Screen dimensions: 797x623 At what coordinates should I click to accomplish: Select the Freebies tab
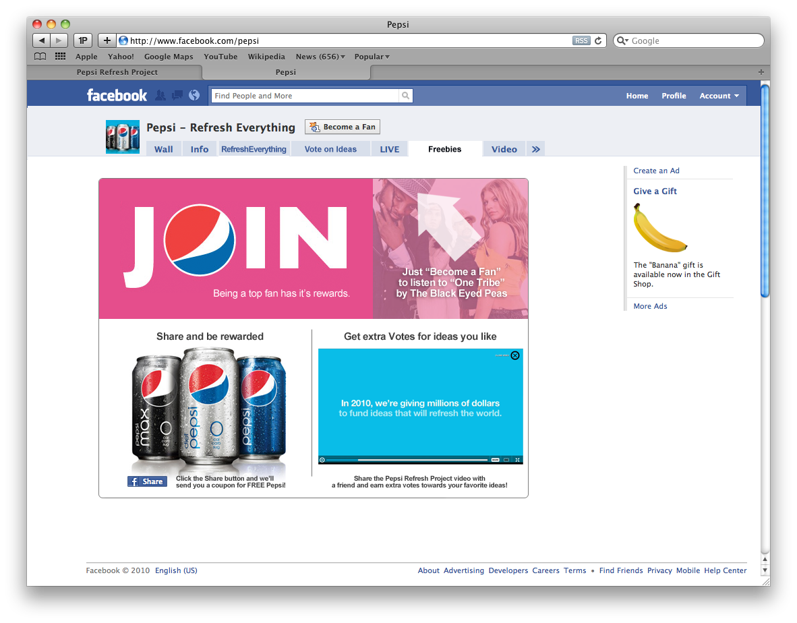(445, 149)
